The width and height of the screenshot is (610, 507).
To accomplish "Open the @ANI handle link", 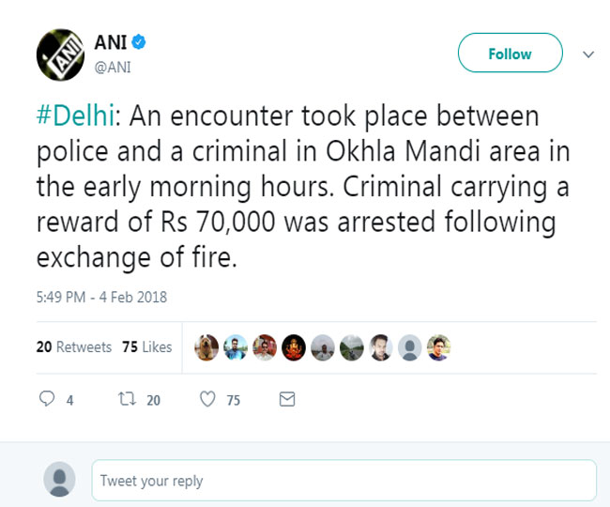I will click(x=113, y=68).
